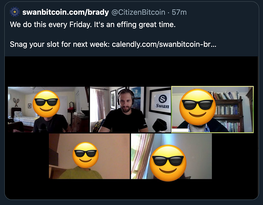Image resolution: width=263 pixels, height=205 pixels.
Task: Select the bottom-right curtain video tile
Action: pyautogui.click(x=171, y=156)
